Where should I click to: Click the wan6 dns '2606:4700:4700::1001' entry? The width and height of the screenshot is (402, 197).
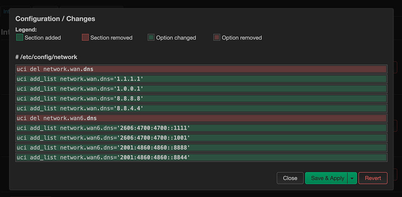(x=201, y=138)
